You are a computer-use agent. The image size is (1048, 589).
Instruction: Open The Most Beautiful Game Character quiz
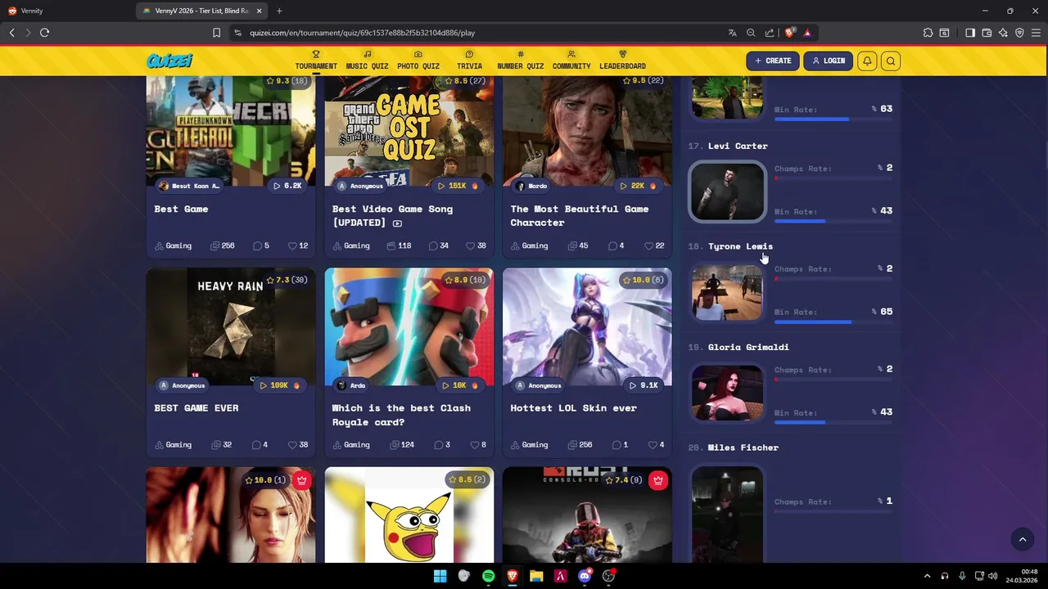580,215
